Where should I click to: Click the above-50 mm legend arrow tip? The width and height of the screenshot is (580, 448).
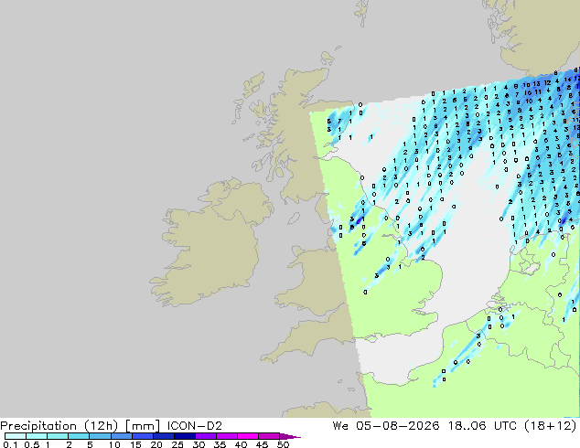[290, 436]
